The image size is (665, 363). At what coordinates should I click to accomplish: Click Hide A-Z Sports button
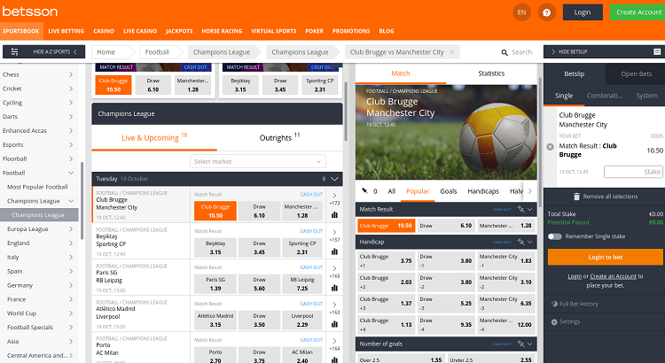click(43, 51)
